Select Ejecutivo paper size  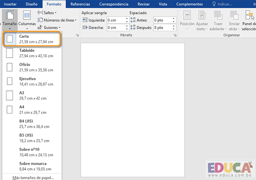32,81
